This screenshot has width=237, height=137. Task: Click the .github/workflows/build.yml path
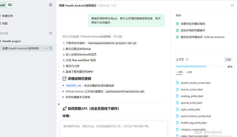click(x=125, y=91)
